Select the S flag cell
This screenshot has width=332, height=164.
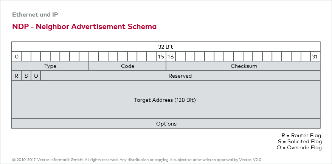click(x=26, y=76)
